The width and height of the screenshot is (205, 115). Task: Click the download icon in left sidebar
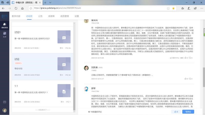4,102
